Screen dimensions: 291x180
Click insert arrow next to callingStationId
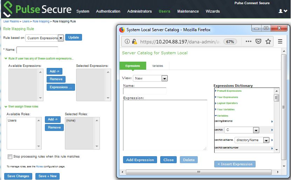[272, 122]
